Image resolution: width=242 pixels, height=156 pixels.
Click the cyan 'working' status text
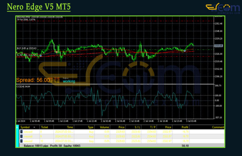pos(69,81)
